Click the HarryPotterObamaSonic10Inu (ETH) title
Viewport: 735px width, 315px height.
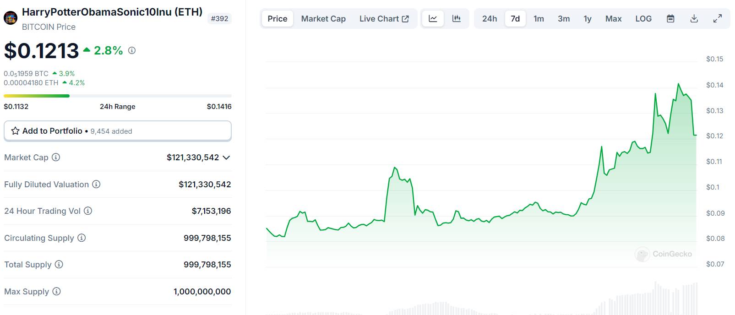tap(112, 12)
